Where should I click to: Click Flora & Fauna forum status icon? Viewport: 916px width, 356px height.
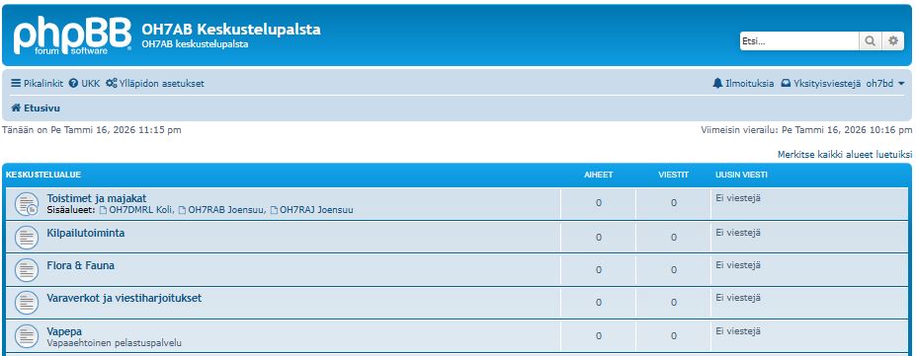click(x=27, y=270)
